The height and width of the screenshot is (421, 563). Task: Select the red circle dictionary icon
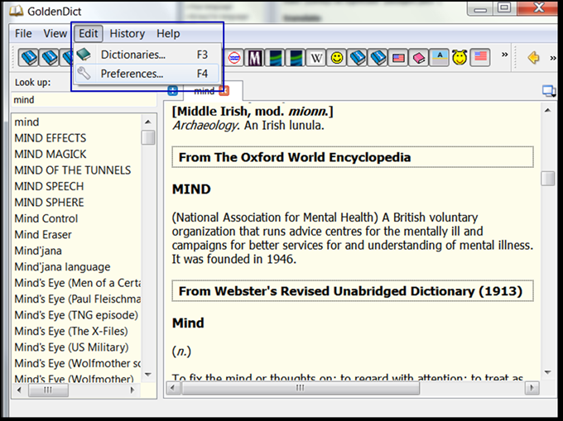[234, 58]
